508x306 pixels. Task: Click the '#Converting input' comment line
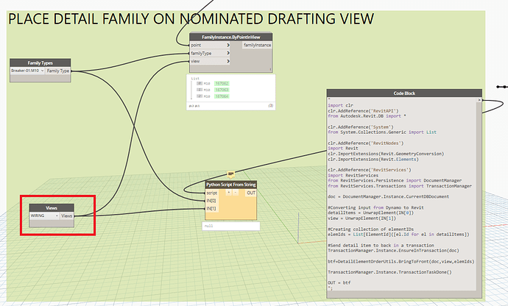pos(375,207)
